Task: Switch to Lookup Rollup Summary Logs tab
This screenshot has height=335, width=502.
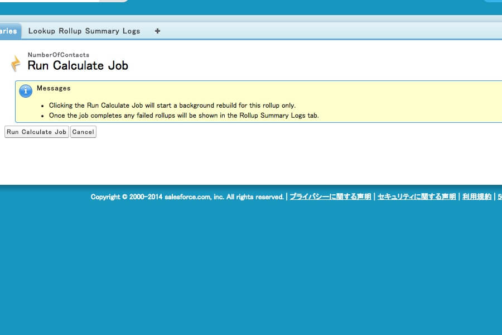Action: coord(84,31)
